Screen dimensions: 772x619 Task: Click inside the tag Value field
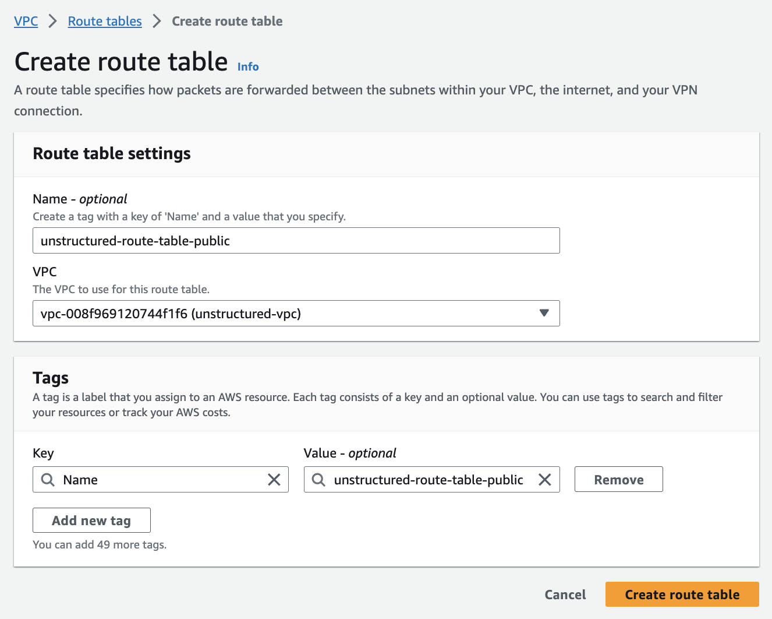[431, 479]
